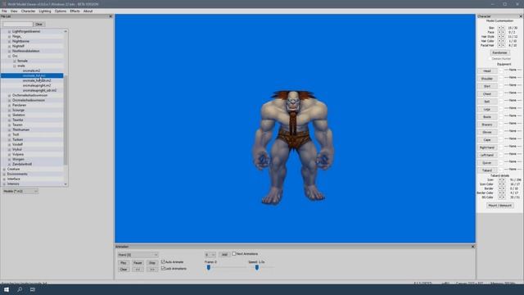
Task: Open the Options menu
Action: coord(61,11)
